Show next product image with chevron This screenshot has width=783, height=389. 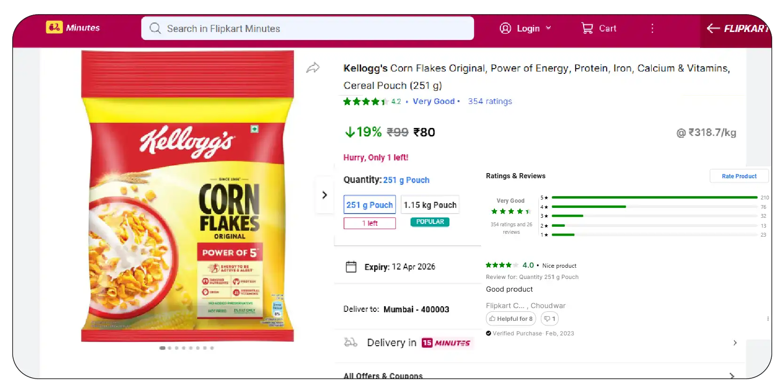coord(324,195)
